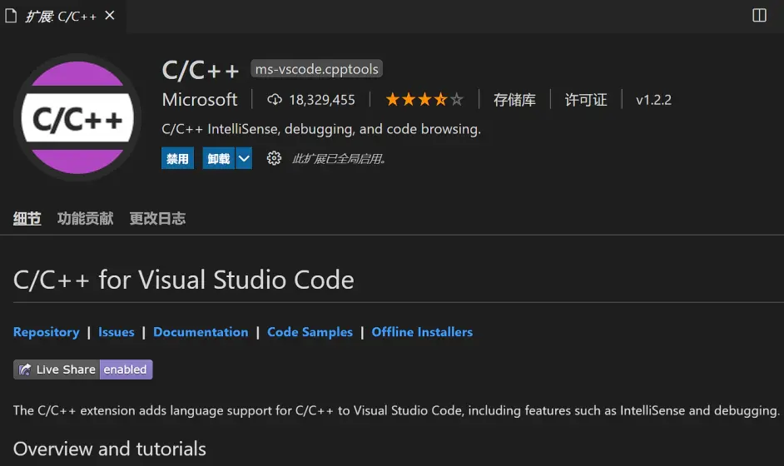Click the 此扩展已全局启用 status text
Screen dimensions: 784x466
click(339, 159)
